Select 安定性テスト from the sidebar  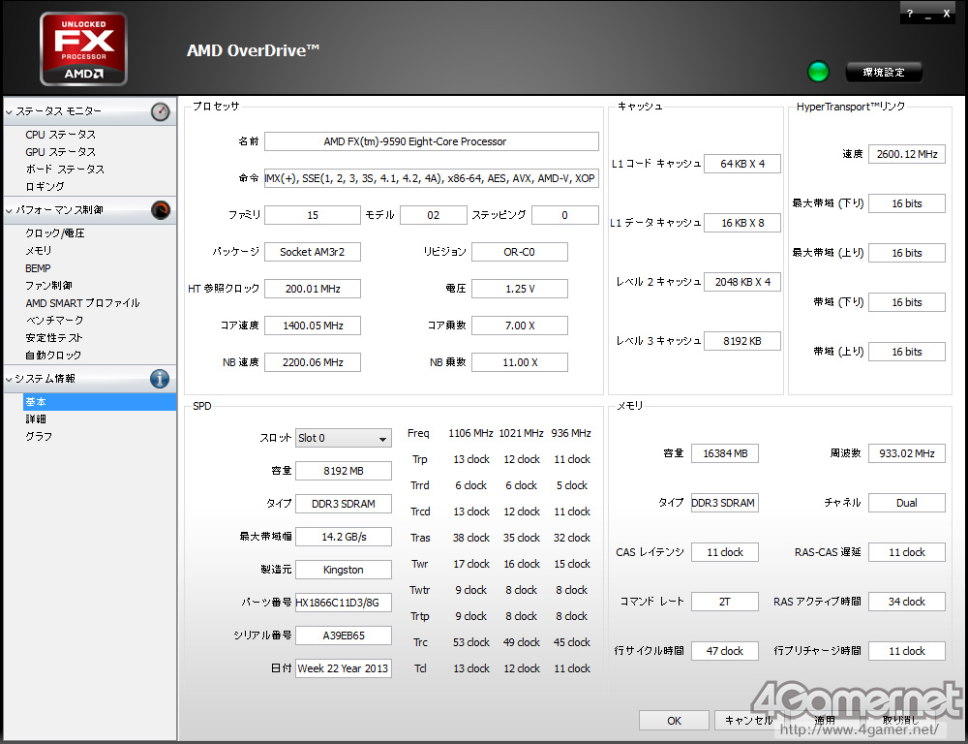point(54,338)
